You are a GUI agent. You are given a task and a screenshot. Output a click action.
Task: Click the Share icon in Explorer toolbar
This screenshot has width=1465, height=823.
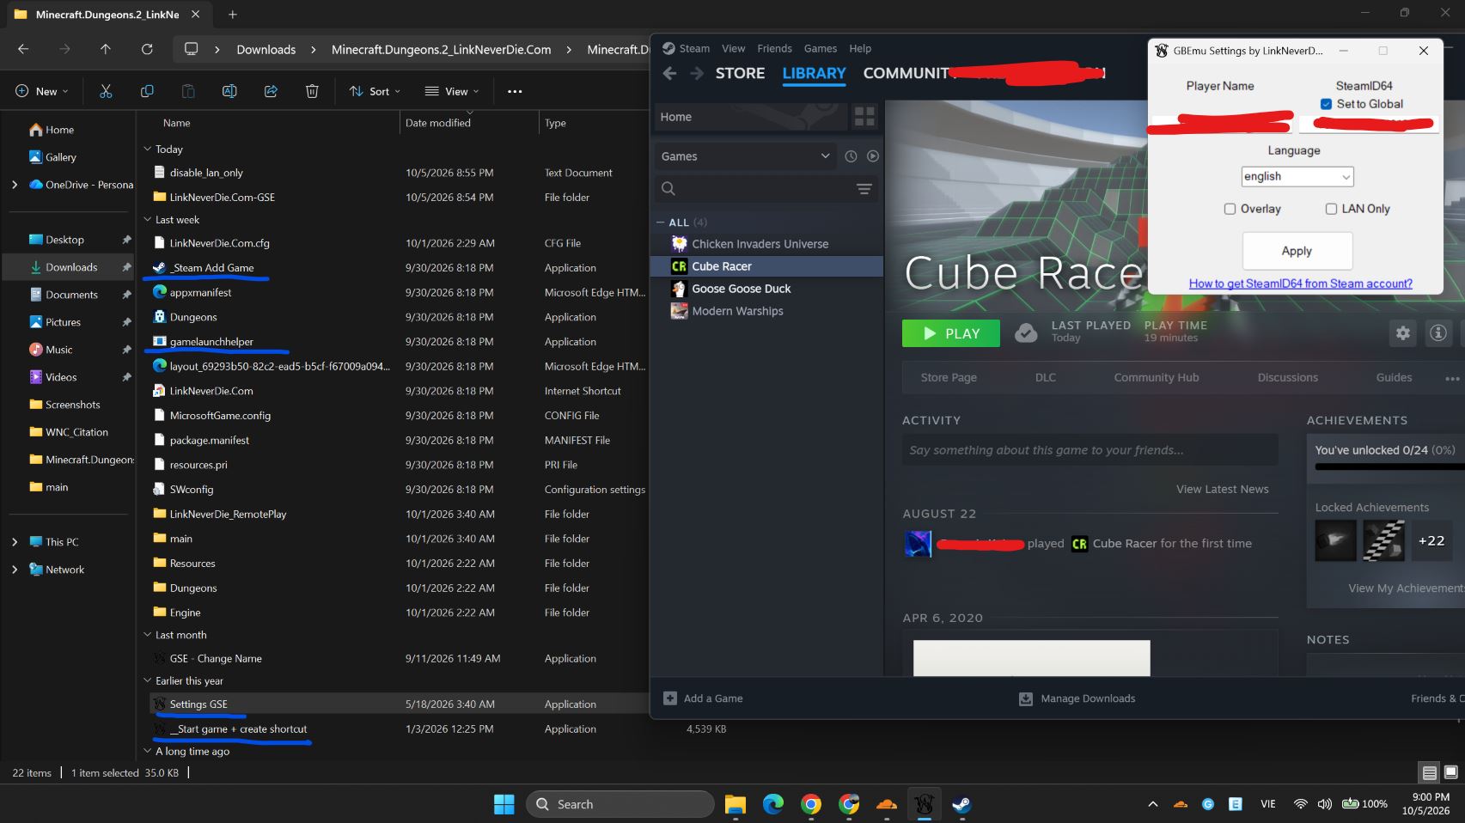coord(271,91)
